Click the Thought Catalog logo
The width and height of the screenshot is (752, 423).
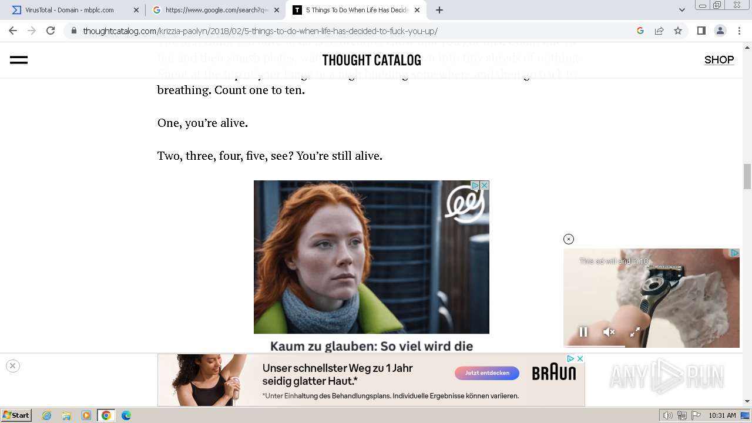click(x=371, y=60)
